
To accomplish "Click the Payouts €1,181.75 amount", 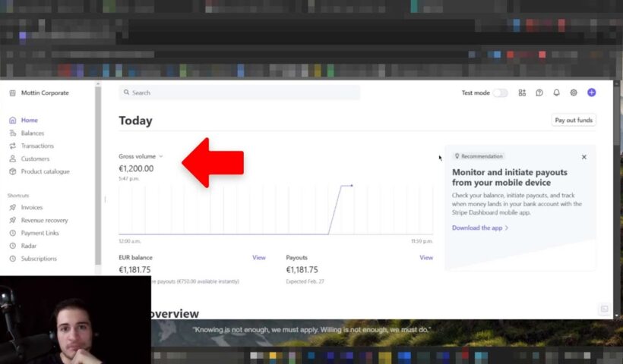I will pyautogui.click(x=302, y=270).
